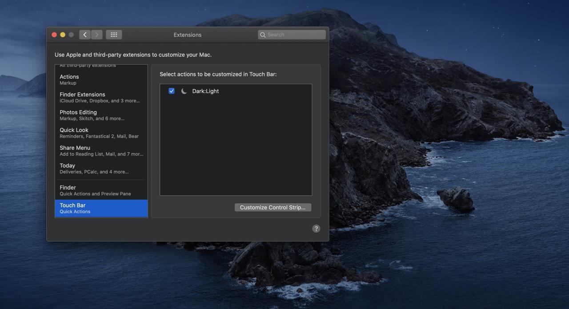569x309 pixels.
Task: Select Finder Extensions category
Action: click(101, 97)
